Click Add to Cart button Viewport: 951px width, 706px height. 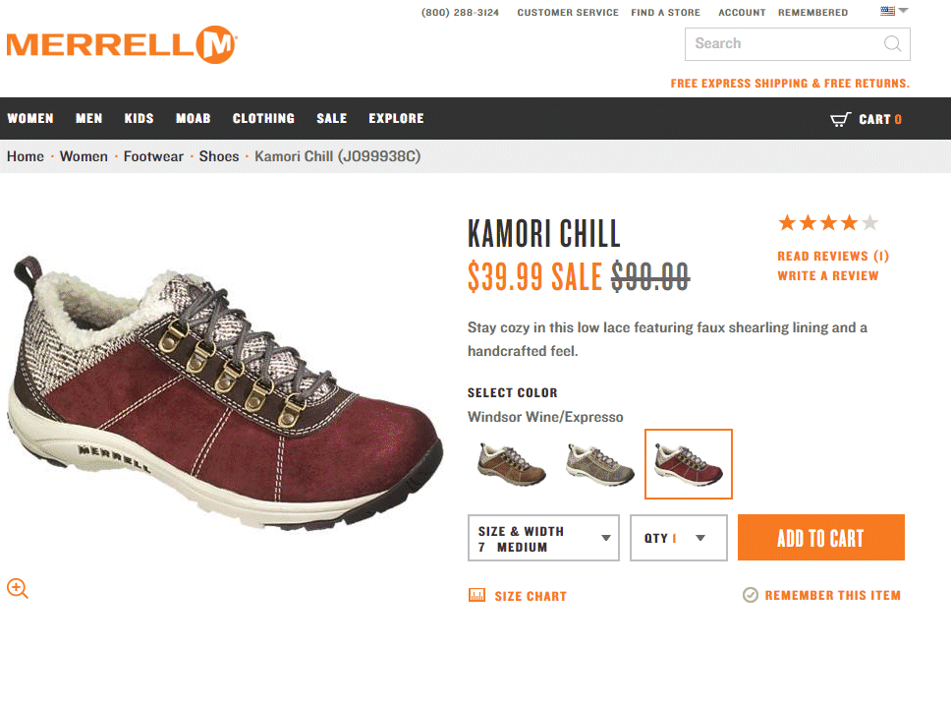(x=820, y=538)
